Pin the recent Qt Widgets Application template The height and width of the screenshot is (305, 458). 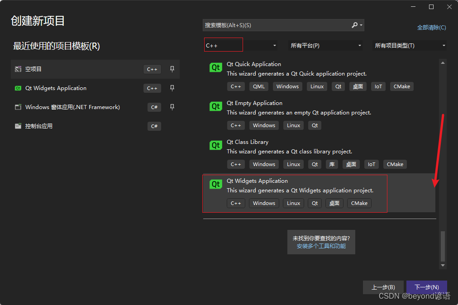[x=172, y=88]
